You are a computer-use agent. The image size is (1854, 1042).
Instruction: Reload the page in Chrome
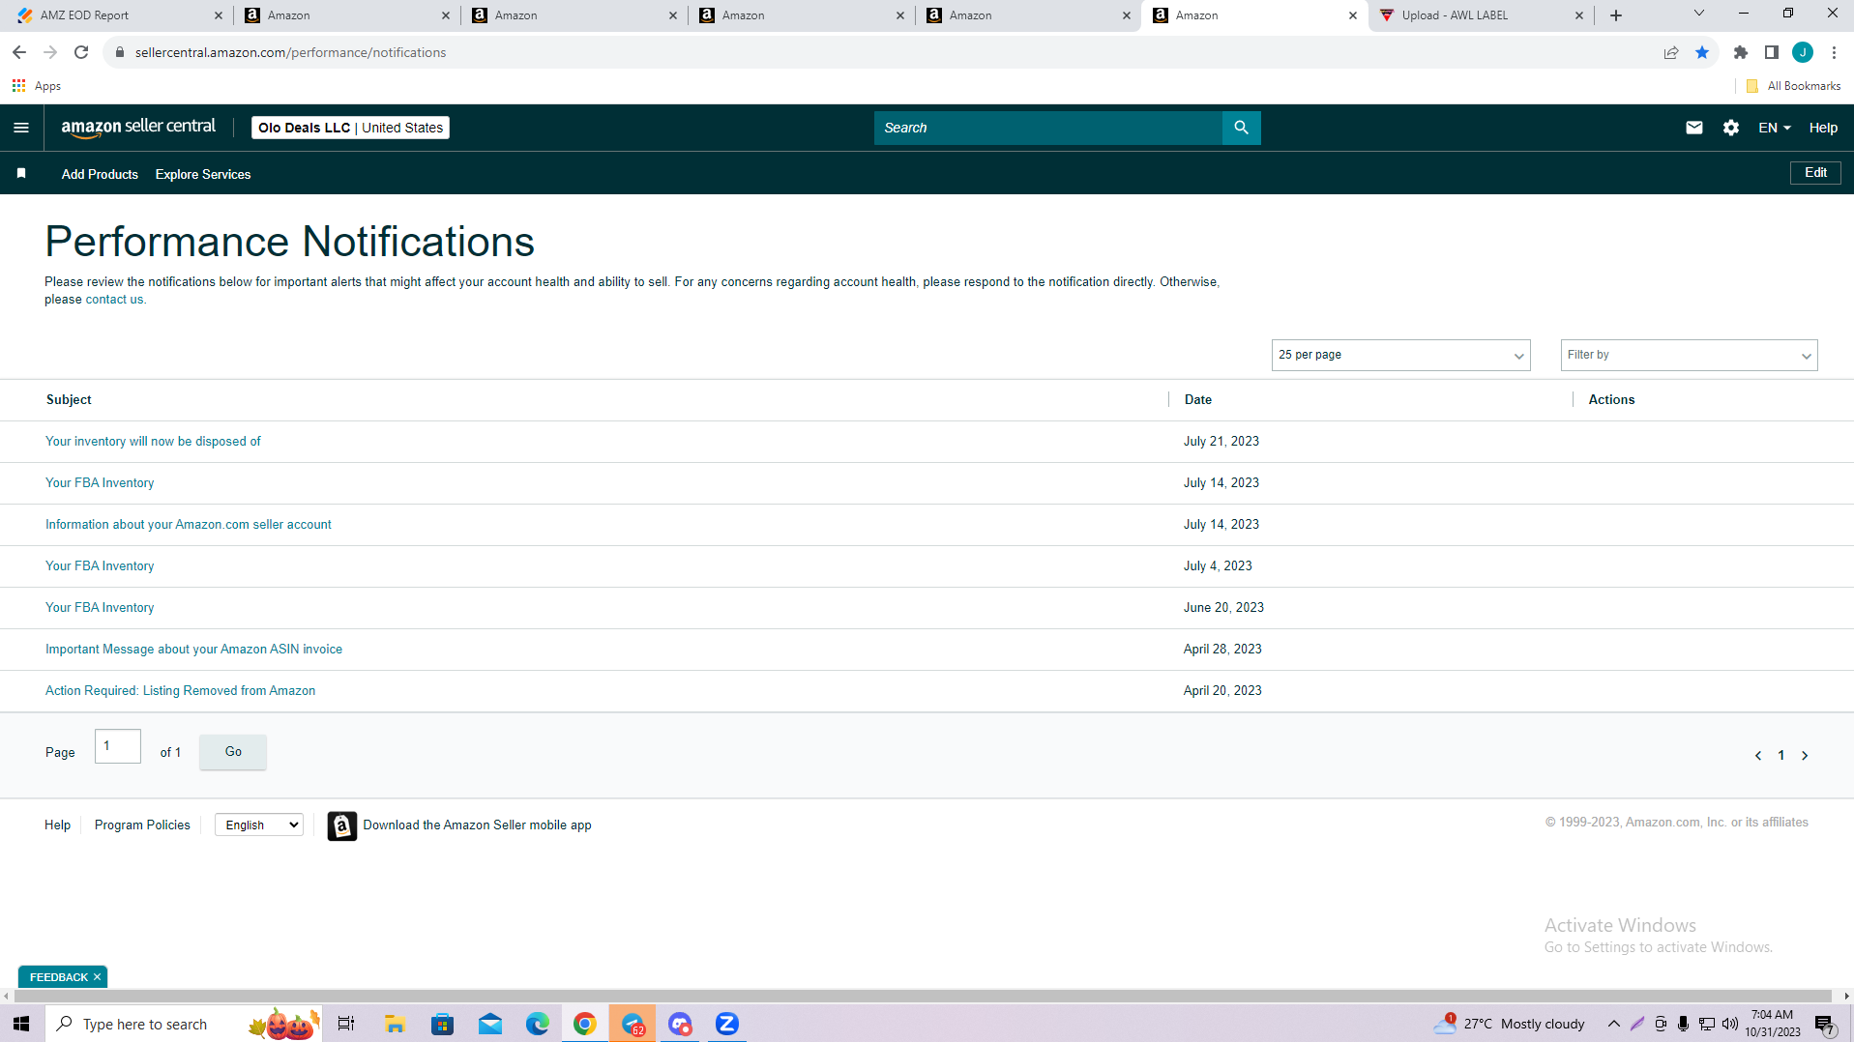(81, 52)
